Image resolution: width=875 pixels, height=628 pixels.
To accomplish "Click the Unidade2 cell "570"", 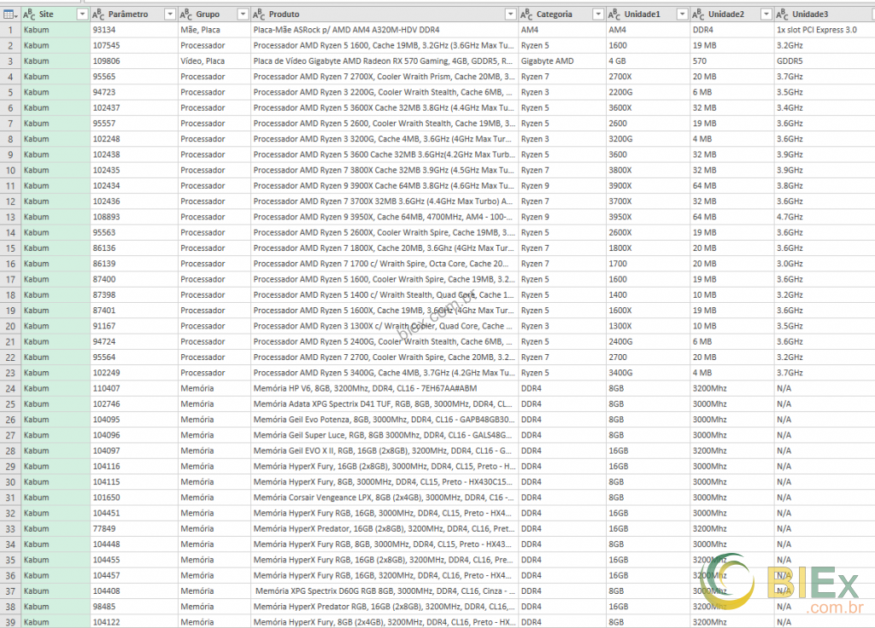I will (732, 61).
